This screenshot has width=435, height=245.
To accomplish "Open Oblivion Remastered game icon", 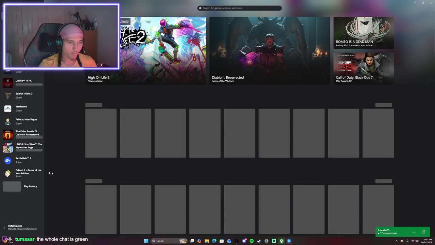I will click(x=8, y=134).
